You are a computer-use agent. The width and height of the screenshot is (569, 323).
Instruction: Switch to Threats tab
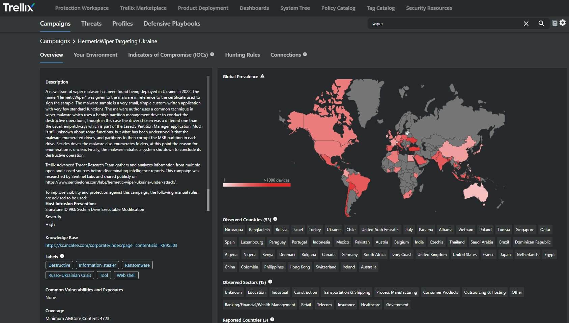91,24
